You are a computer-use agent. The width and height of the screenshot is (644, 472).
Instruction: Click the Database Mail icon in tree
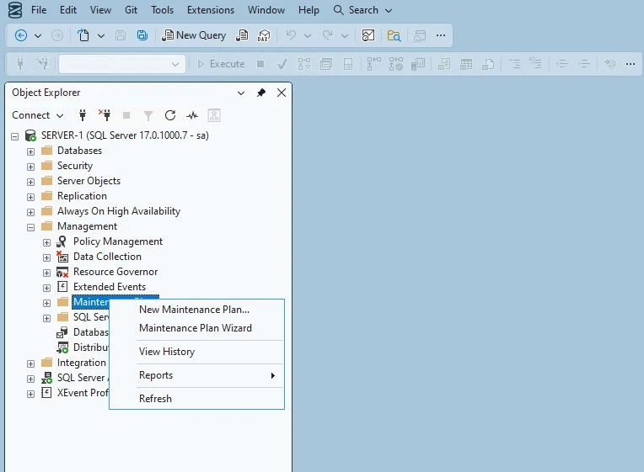(62, 332)
